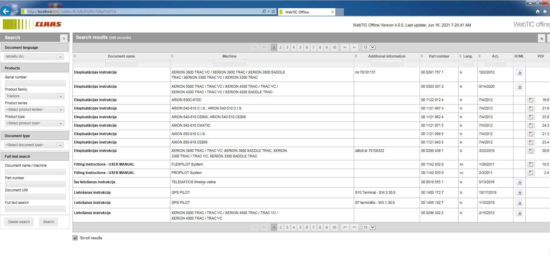Click Lang. column filter box

[468, 63]
